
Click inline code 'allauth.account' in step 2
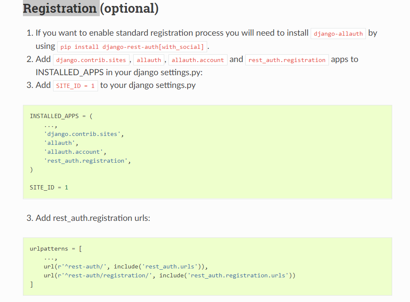[x=198, y=60]
